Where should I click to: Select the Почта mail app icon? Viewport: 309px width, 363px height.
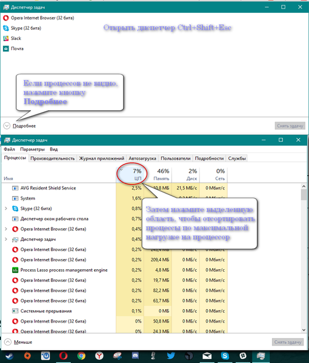[x=6, y=48]
